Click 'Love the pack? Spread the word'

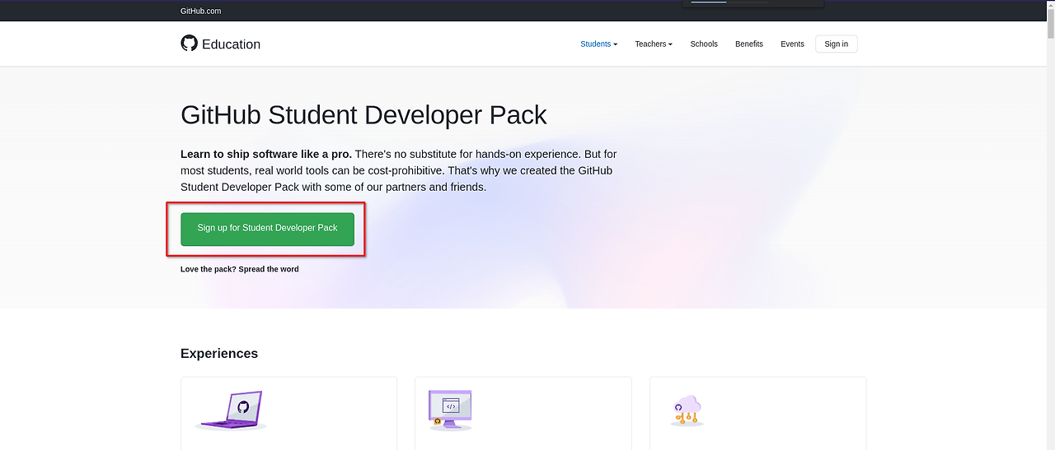239,269
